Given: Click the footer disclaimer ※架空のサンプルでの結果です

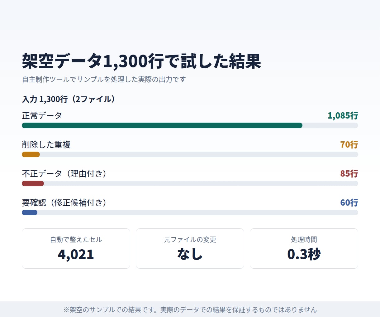Looking at the screenshot, I should point(190,310).
